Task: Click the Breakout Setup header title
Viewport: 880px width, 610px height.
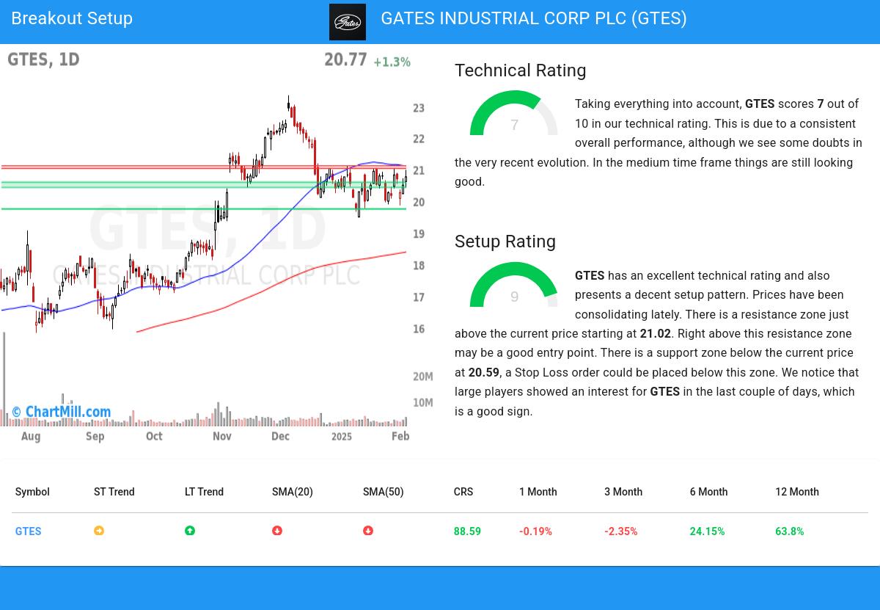Action: point(72,18)
